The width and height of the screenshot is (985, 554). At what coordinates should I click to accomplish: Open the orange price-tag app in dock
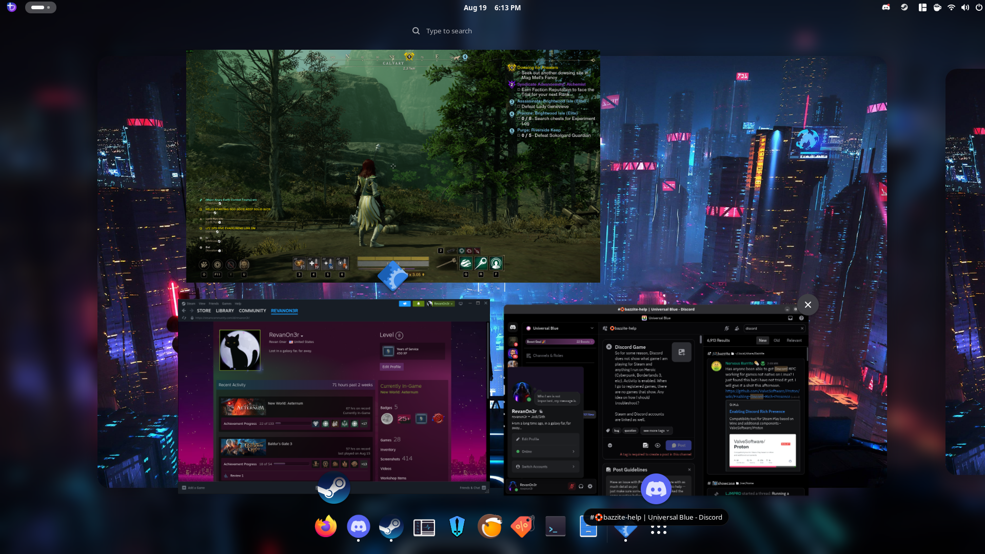[523, 527]
